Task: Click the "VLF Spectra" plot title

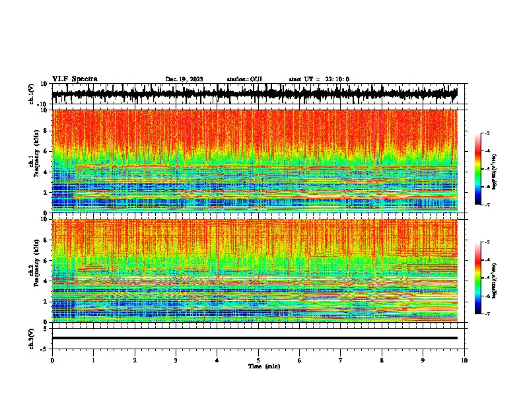Action: (x=75, y=79)
